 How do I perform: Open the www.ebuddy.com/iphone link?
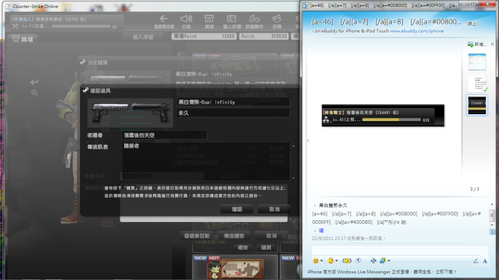click(x=417, y=31)
